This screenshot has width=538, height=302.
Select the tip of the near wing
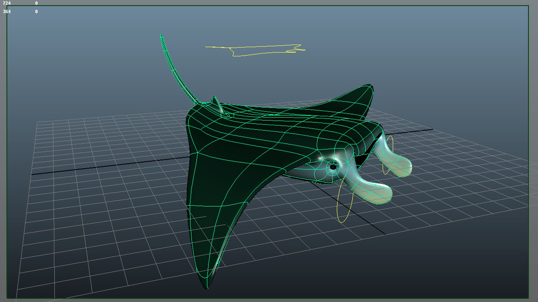point(206,285)
